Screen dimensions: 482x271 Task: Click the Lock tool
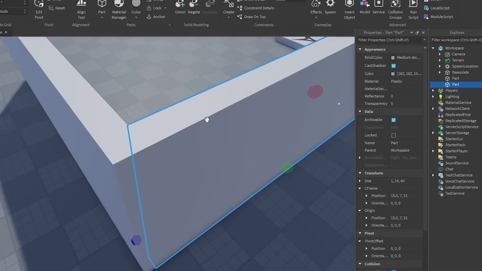154,8
